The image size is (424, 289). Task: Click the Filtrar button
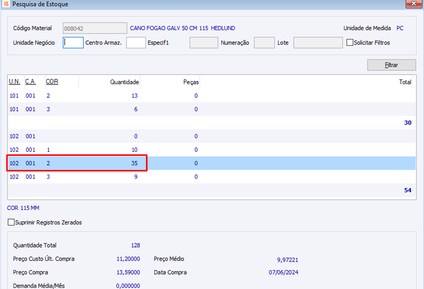(391, 65)
